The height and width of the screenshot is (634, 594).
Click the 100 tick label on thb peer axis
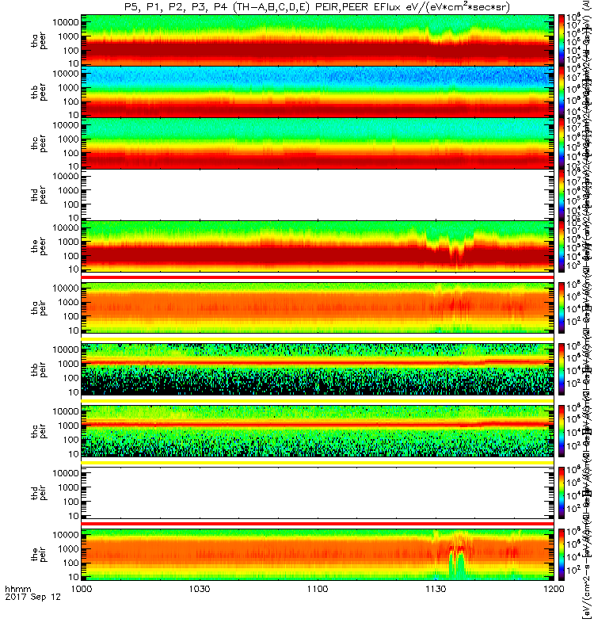pos(70,101)
